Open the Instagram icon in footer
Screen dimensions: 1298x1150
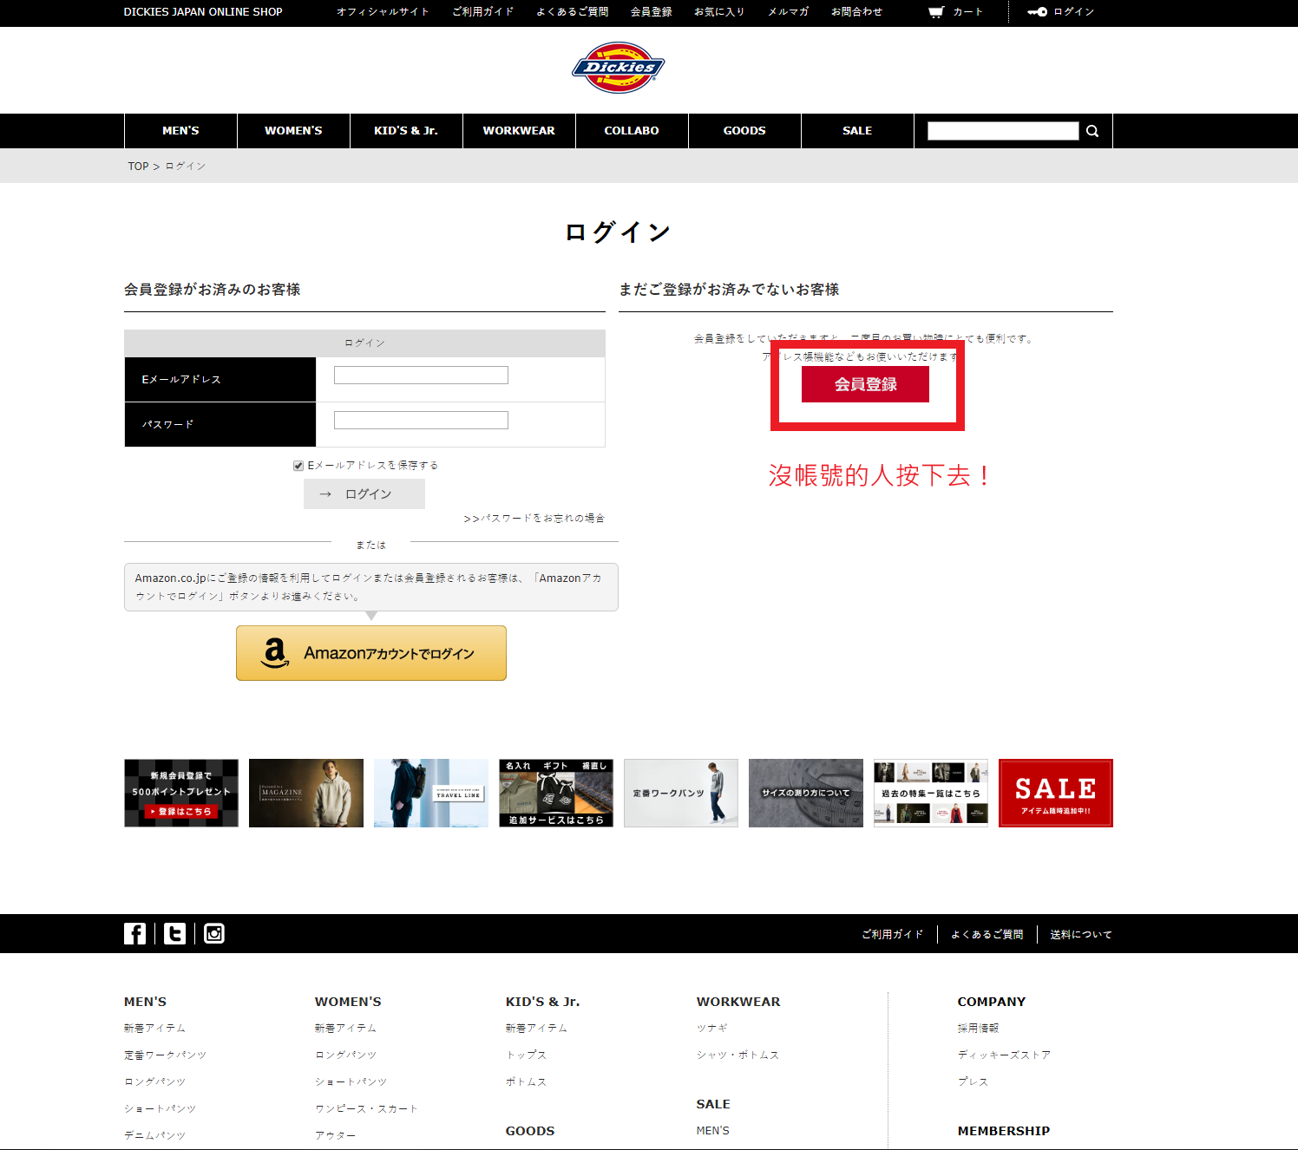pos(213,933)
